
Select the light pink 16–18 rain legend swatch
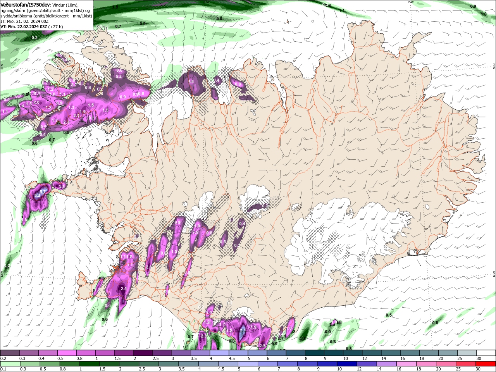pyautogui.click(x=407, y=364)
